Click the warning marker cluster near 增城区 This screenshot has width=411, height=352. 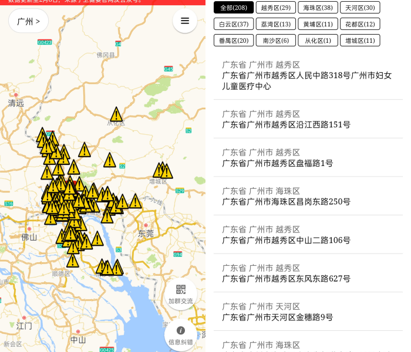pos(163,171)
